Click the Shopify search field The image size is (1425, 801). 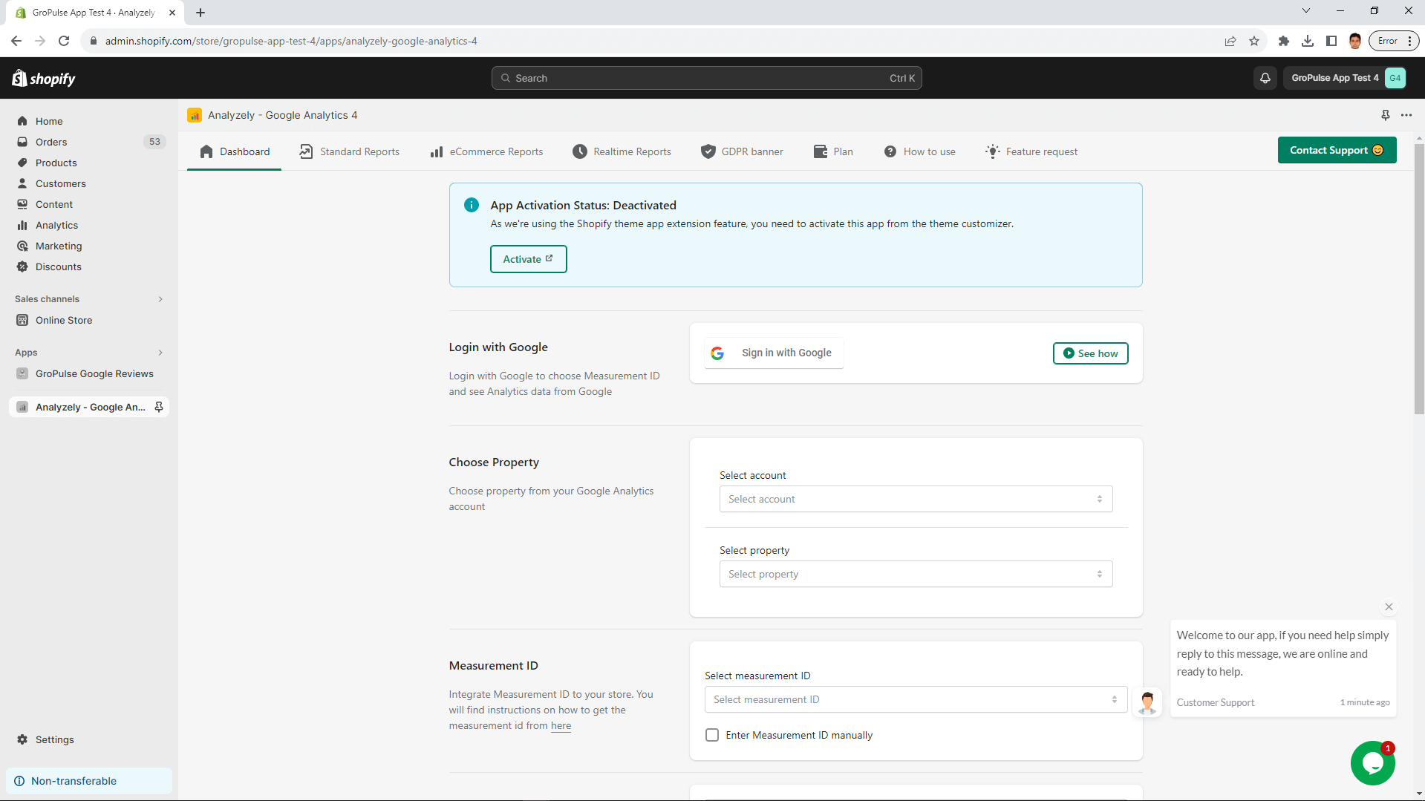pyautogui.click(x=706, y=78)
